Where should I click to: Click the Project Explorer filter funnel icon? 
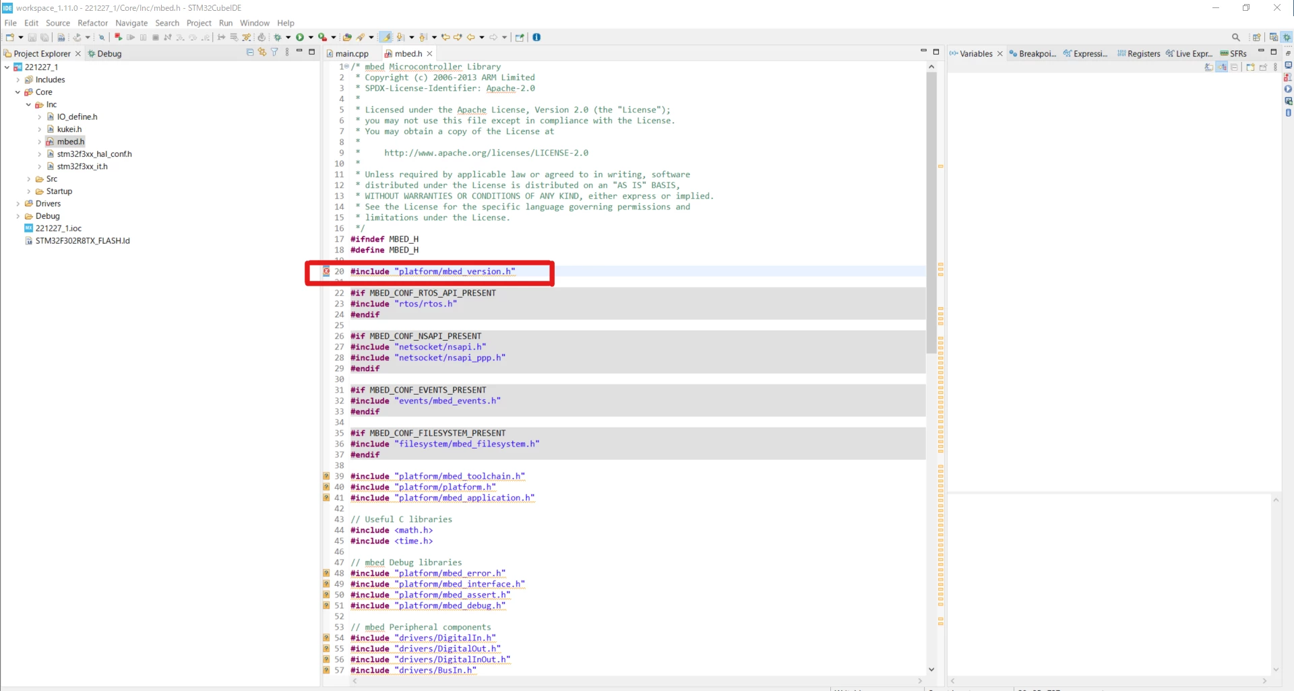pyautogui.click(x=274, y=53)
